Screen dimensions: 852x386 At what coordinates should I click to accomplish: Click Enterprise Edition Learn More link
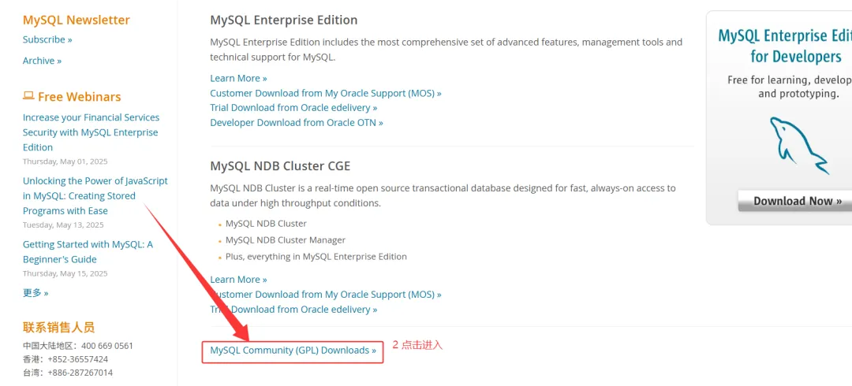pos(238,78)
